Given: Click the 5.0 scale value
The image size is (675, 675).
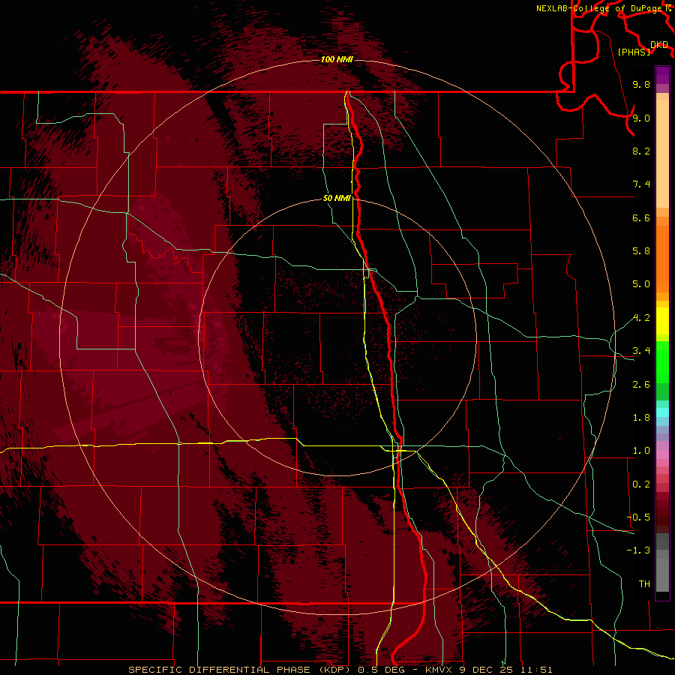Looking at the screenshot, I should coord(641,284).
